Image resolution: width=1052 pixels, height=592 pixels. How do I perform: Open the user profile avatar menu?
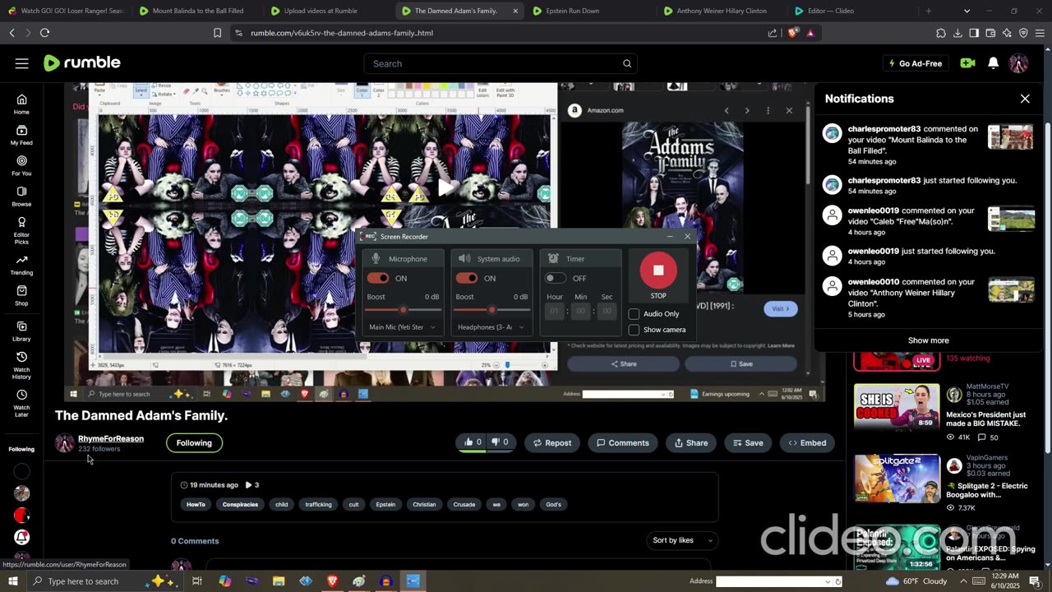[x=1018, y=63]
